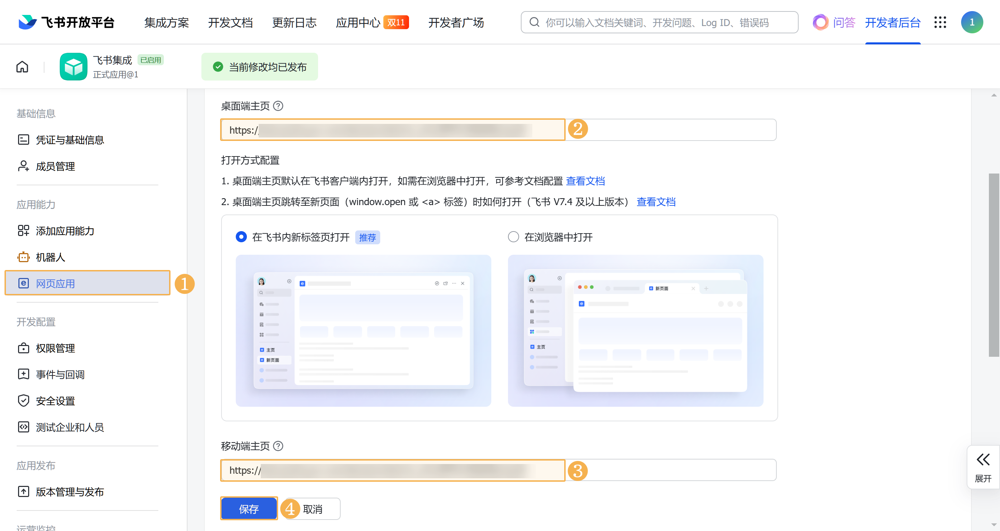Open 机器人 in sidebar
Screen dimensions: 1000x531
tap(50, 257)
